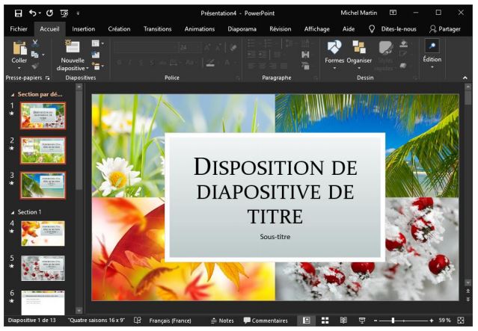Click the Partager share button
The height and width of the screenshot is (331, 478).
(444, 29)
